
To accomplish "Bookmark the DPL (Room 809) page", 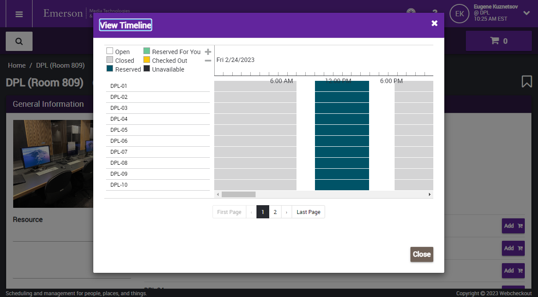I will (527, 82).
